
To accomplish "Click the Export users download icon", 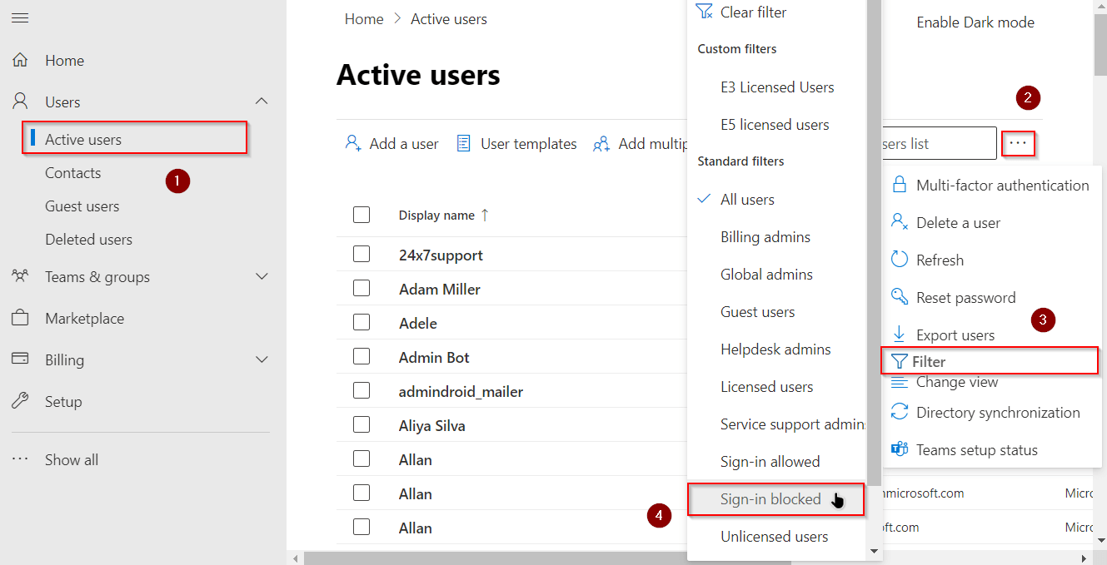I will coord(899,335).
